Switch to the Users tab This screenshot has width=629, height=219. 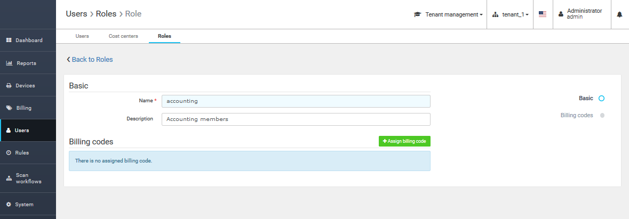coord(82,36)
